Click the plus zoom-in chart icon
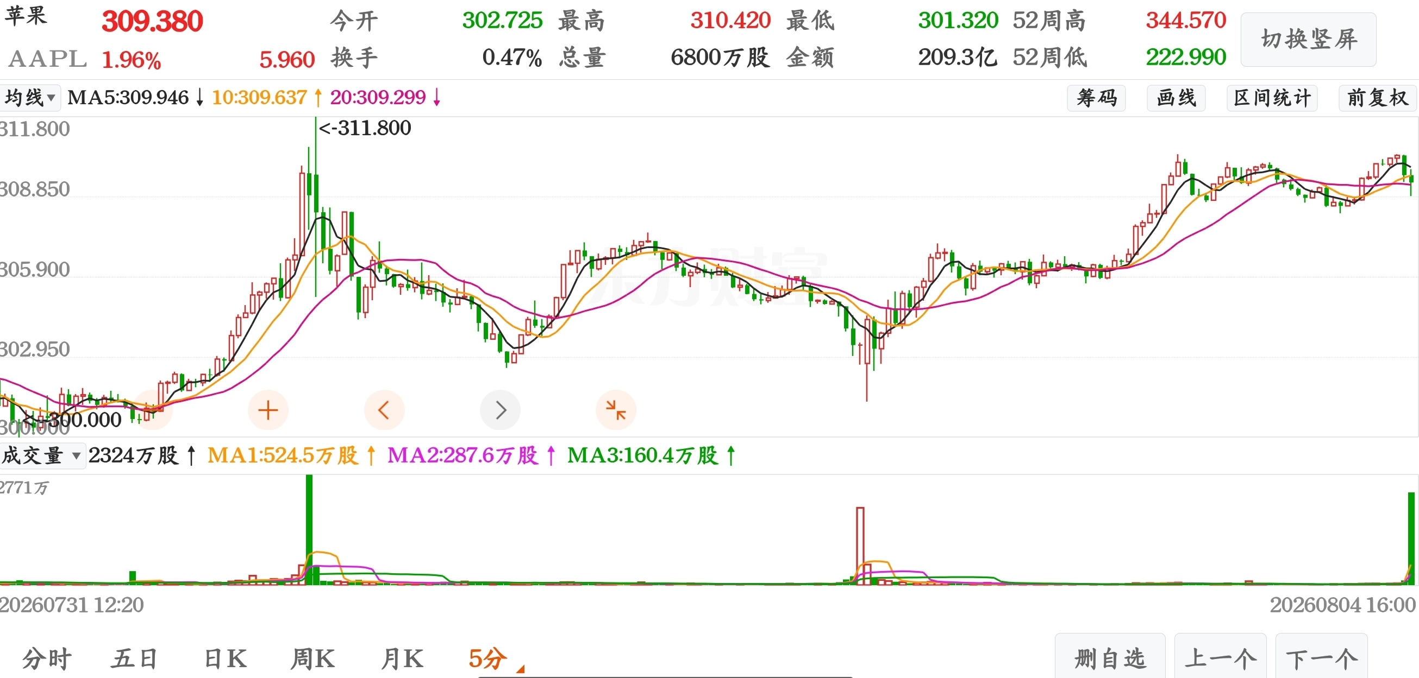Viewport: 1419px width, 678px height. (x=268, y=410)
